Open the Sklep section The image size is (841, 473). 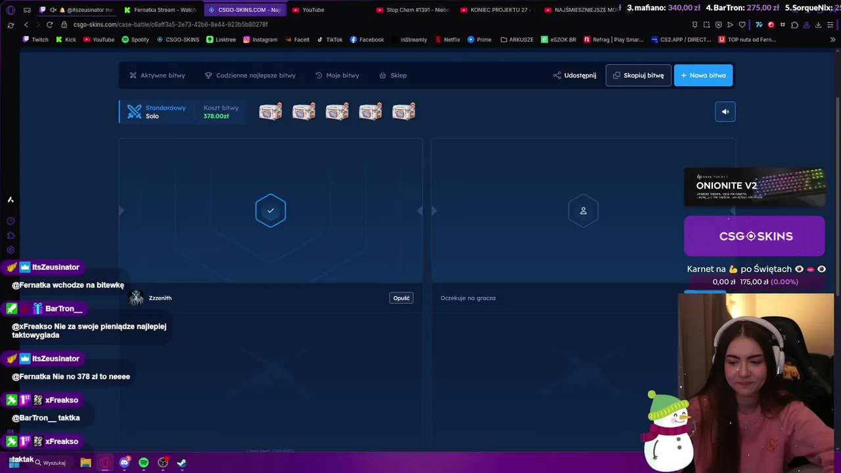(x=393, y=76)
